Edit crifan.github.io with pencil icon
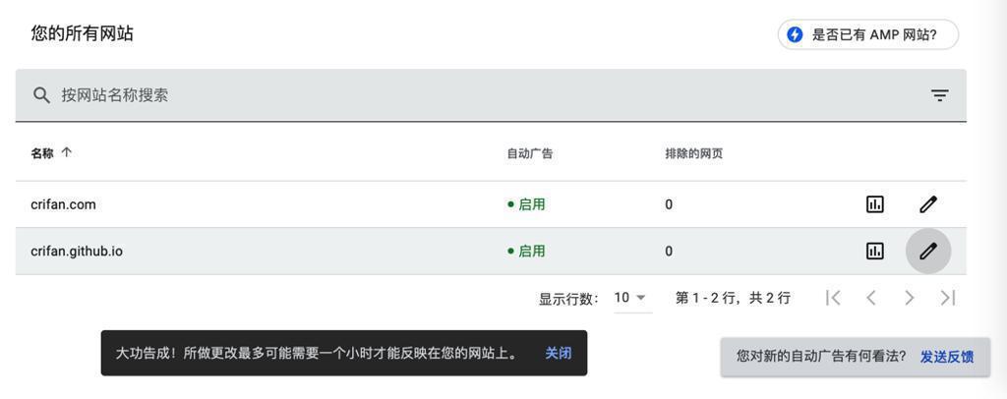The height and width of the screenshot is (399, 1007). pyautogui.click(x=927, y=251)
